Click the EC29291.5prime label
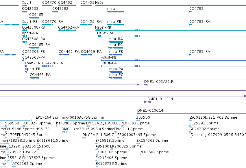Screen dimensions: 246x168 (204, 123)
